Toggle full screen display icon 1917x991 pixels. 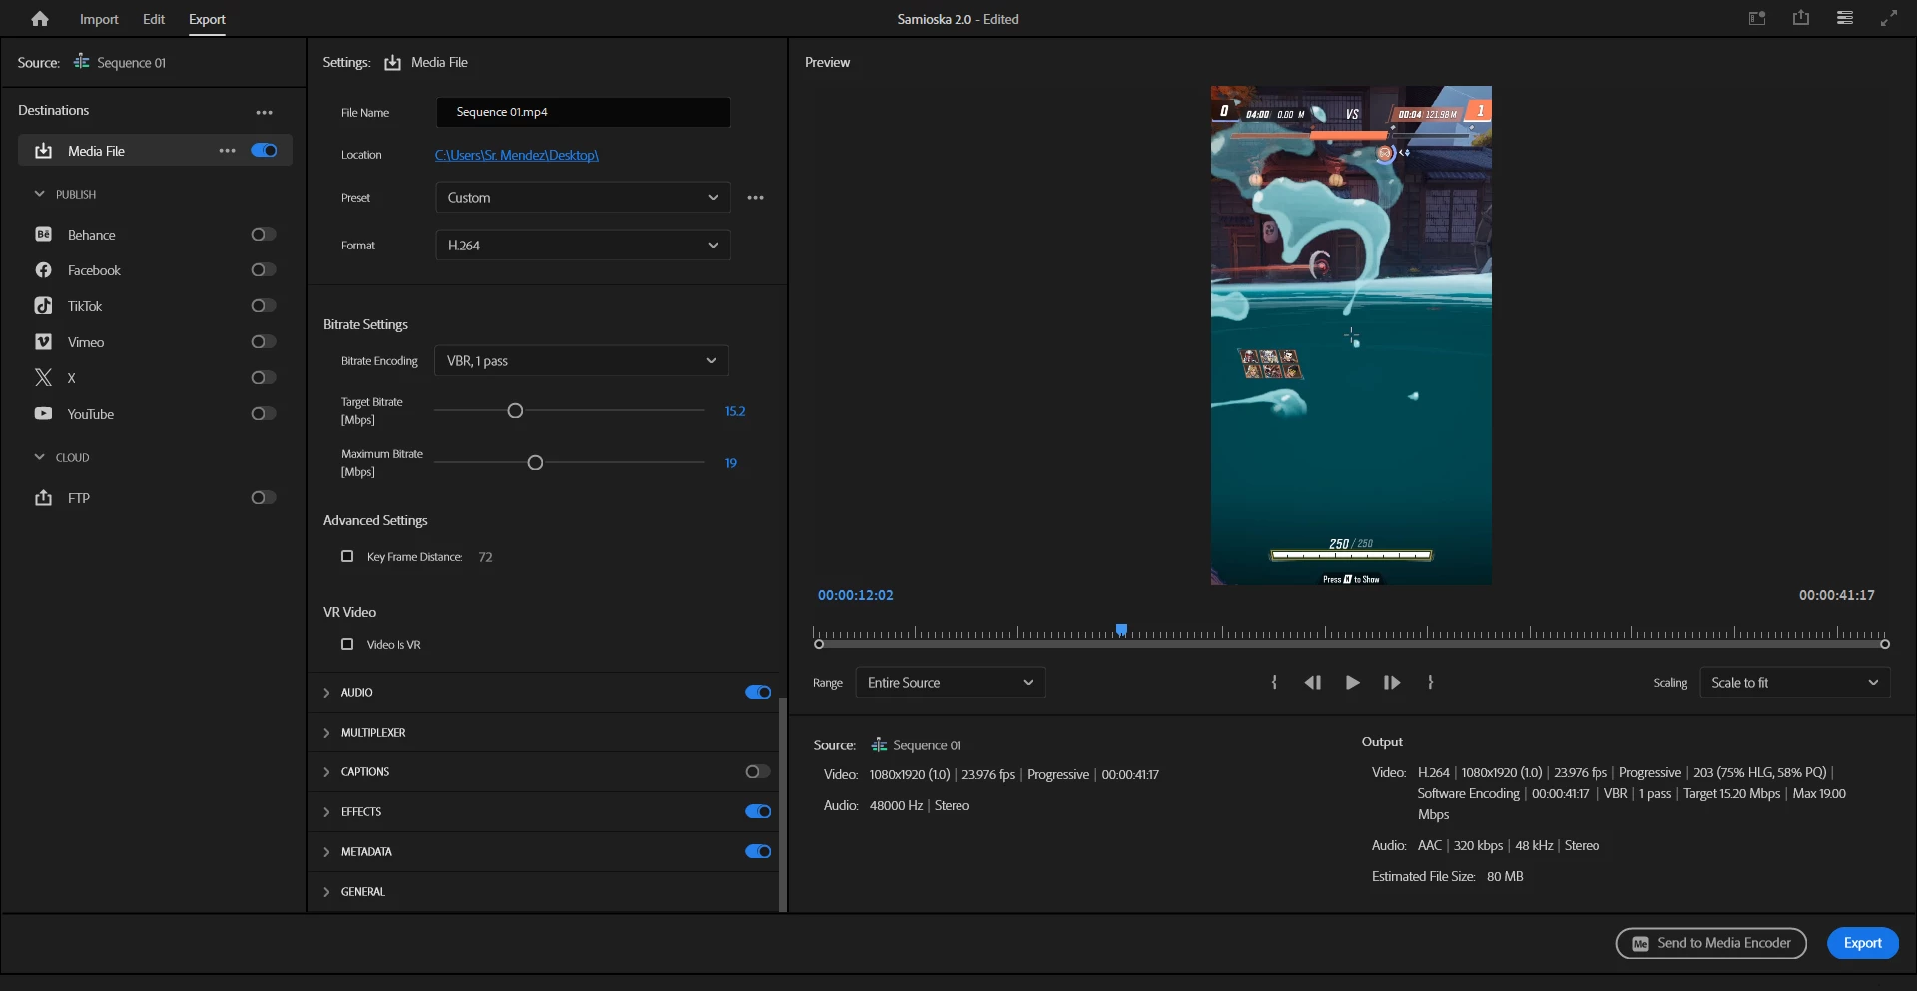pyautogui.click(x=1889, y=18)
